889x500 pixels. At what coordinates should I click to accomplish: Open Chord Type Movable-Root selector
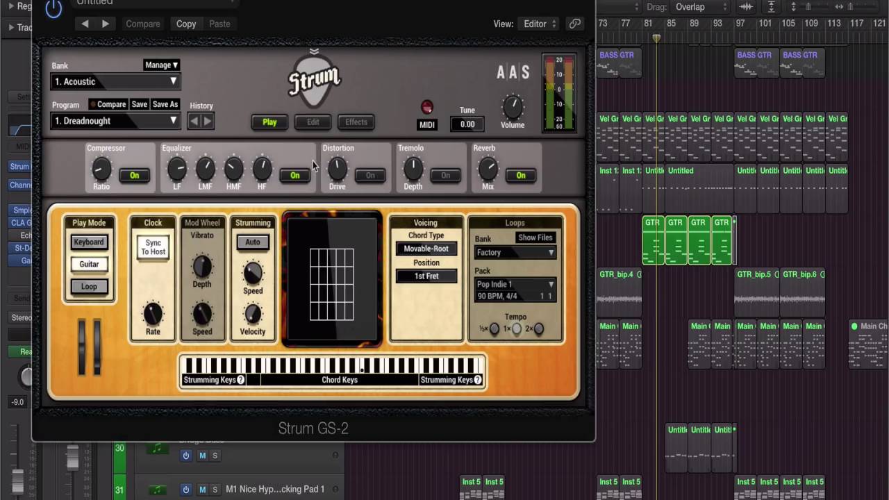(426, 249)
